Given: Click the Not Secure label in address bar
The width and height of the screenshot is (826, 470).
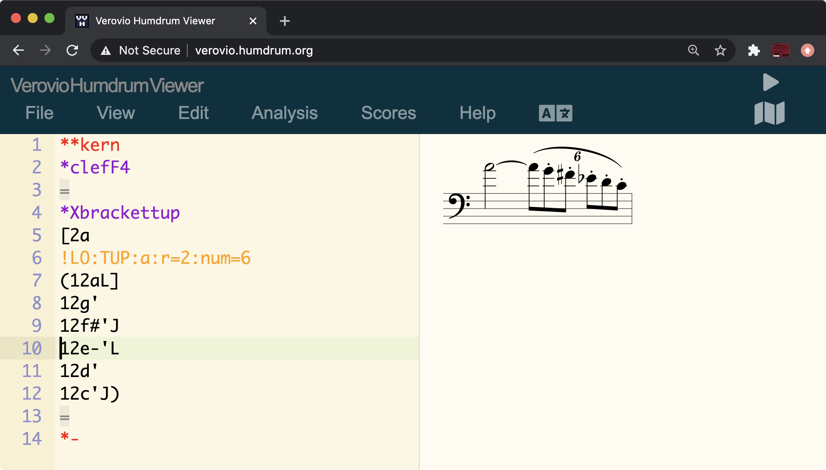Looking at the screenshot, I should point(149,50).
